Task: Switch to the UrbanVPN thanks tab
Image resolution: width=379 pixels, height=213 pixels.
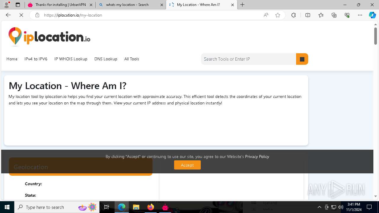Action: (x=60, y=5)
